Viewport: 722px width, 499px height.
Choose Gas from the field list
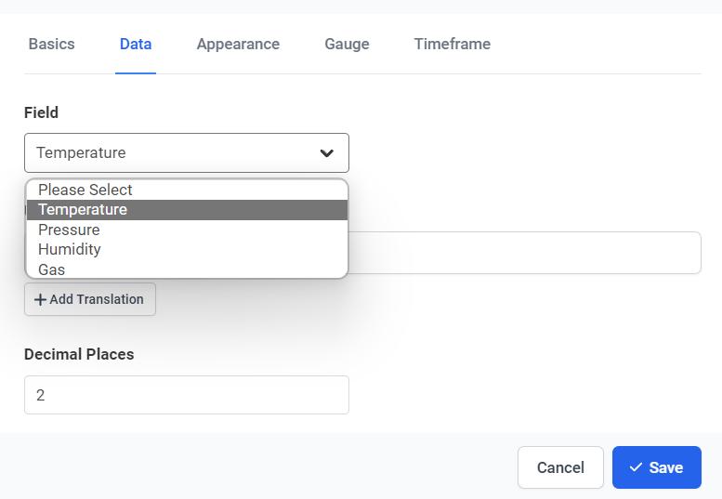coord(52,269)
